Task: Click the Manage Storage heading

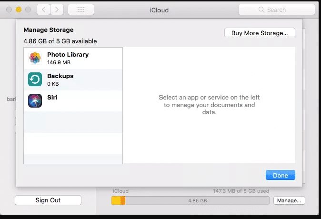Action: 49,30
